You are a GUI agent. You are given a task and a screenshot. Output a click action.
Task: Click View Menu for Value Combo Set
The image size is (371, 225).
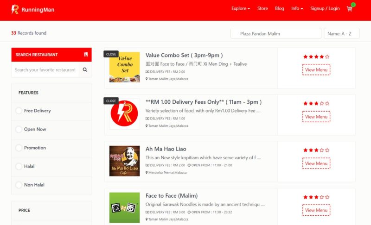[x=316, y=69]
